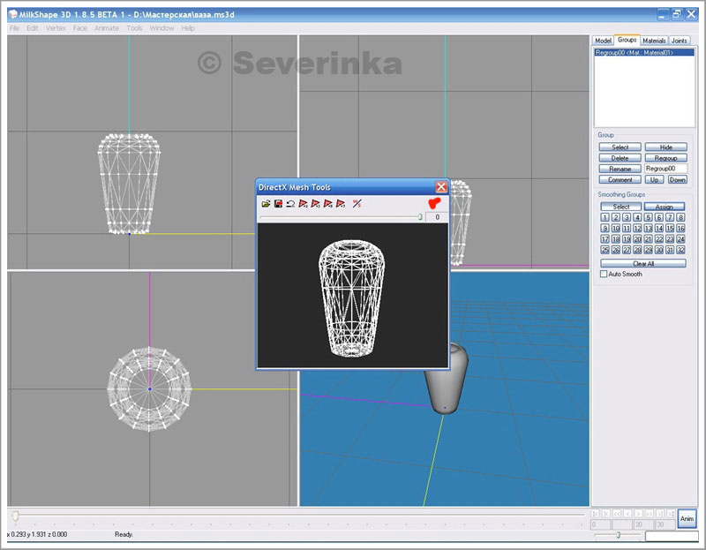Click the group name field containing Regroup00
Image resolution: width=706 pixels, height=550 pixels.
point(665,168)
